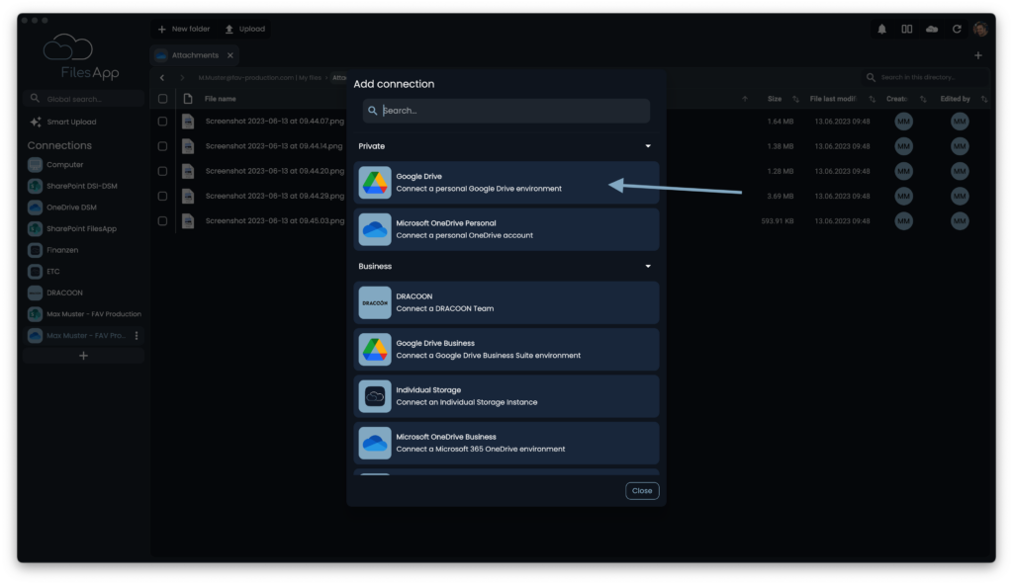Click the Individual Storage cloud icon

(x=375, y=396)
